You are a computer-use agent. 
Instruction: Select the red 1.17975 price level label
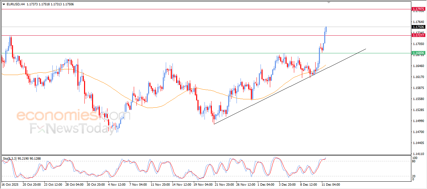(x=418, y=9)
